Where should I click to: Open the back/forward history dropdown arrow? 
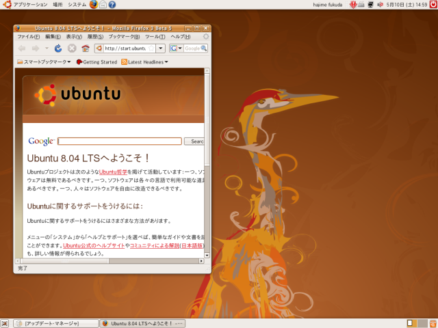[47, 49]
